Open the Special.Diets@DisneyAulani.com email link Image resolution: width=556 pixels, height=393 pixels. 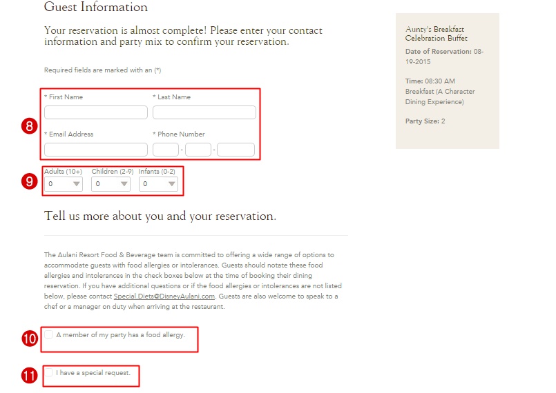point(164,296)
